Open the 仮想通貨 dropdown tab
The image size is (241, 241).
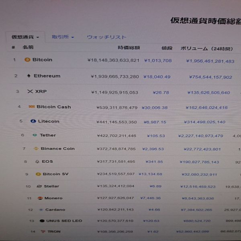(25, 37)
